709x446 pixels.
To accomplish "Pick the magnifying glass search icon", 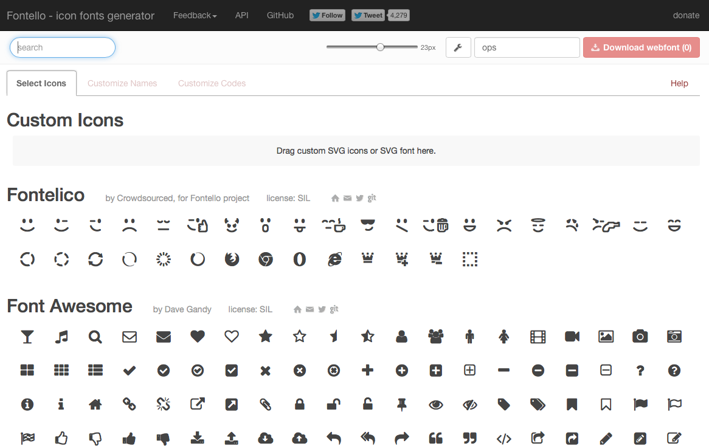I will [x=95, y=337].
